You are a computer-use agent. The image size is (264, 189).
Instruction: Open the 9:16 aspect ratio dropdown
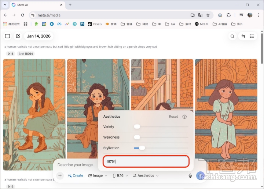pos(120,176)
